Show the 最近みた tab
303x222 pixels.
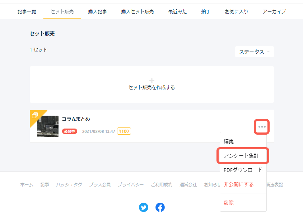177,11
